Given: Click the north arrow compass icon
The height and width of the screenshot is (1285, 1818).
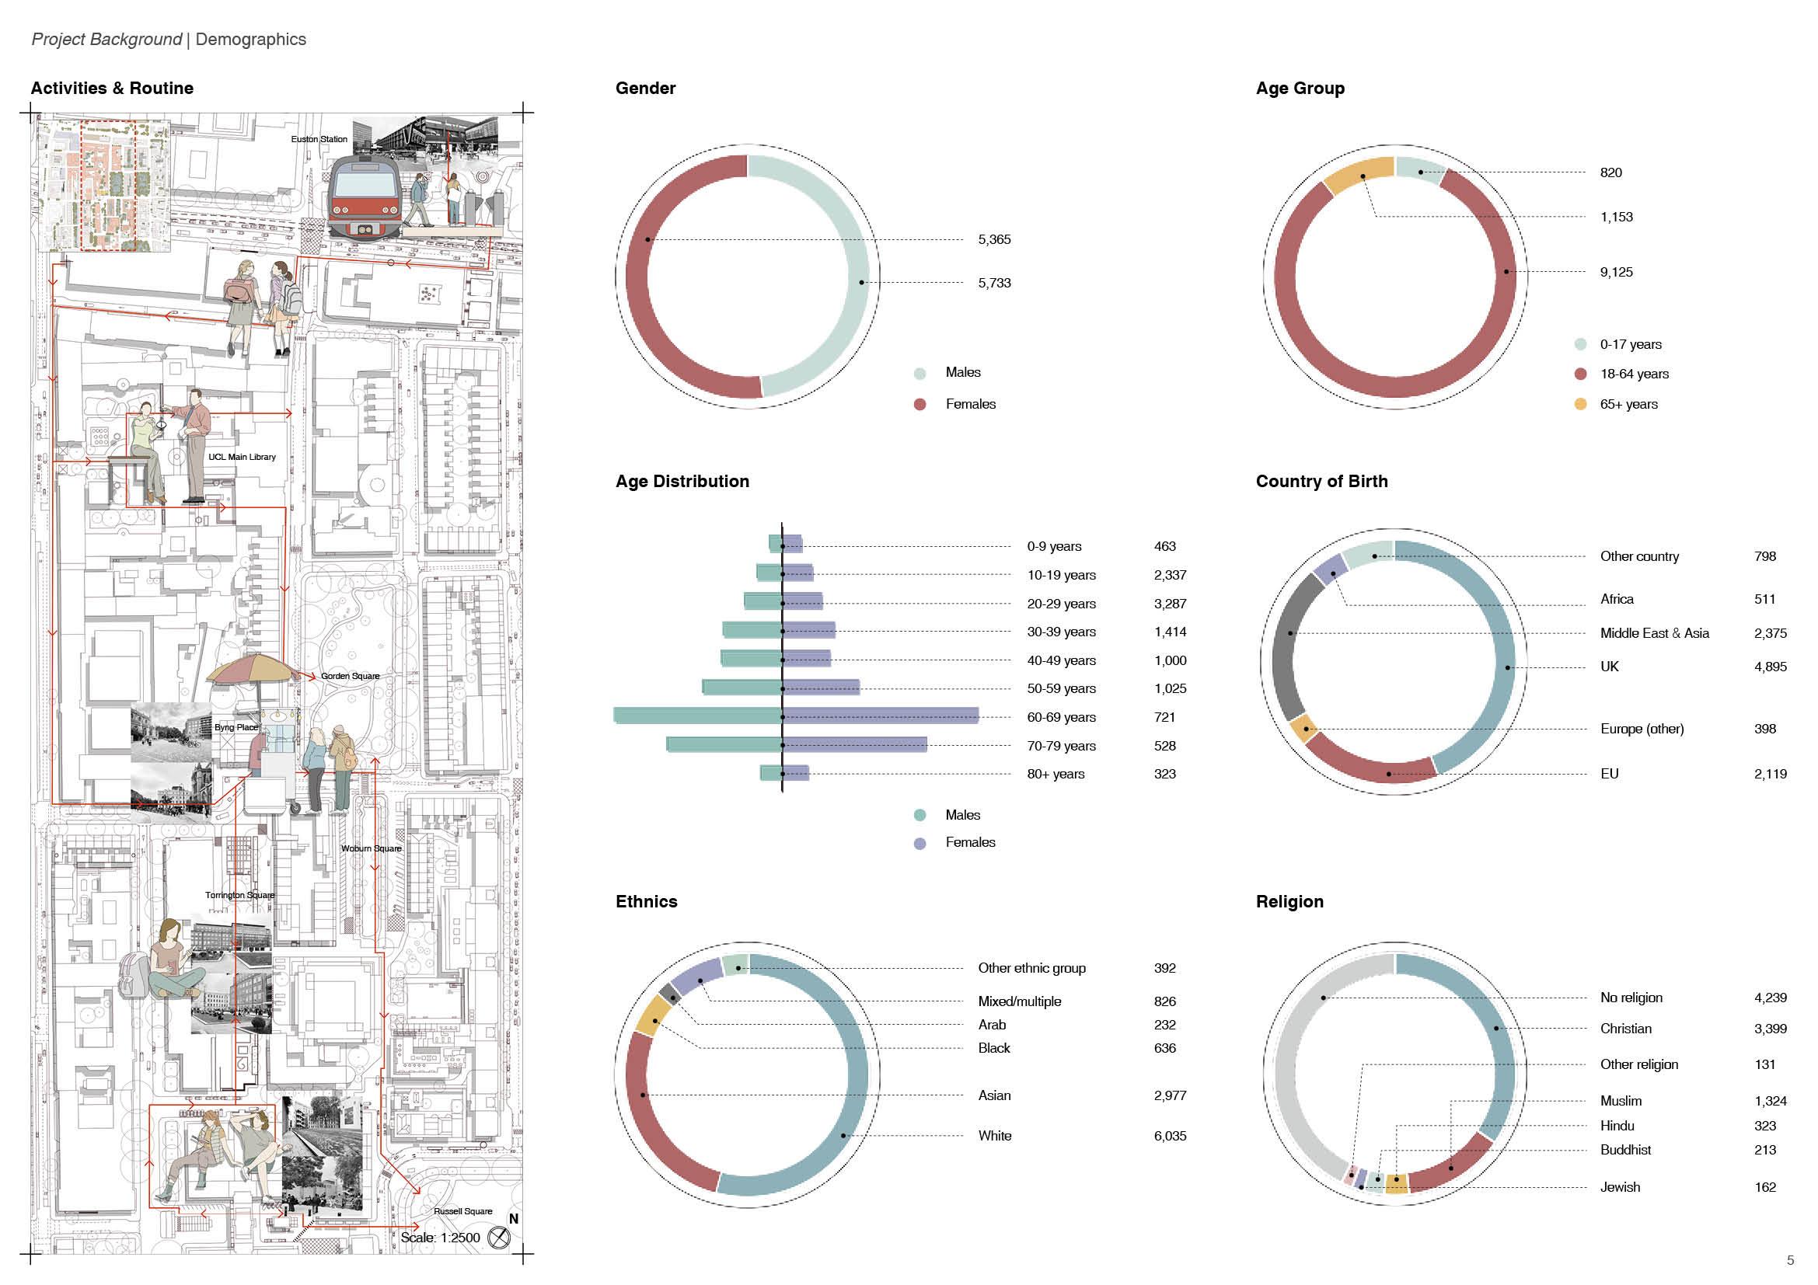Looking at the screenshot, I should pos(499,1238).
